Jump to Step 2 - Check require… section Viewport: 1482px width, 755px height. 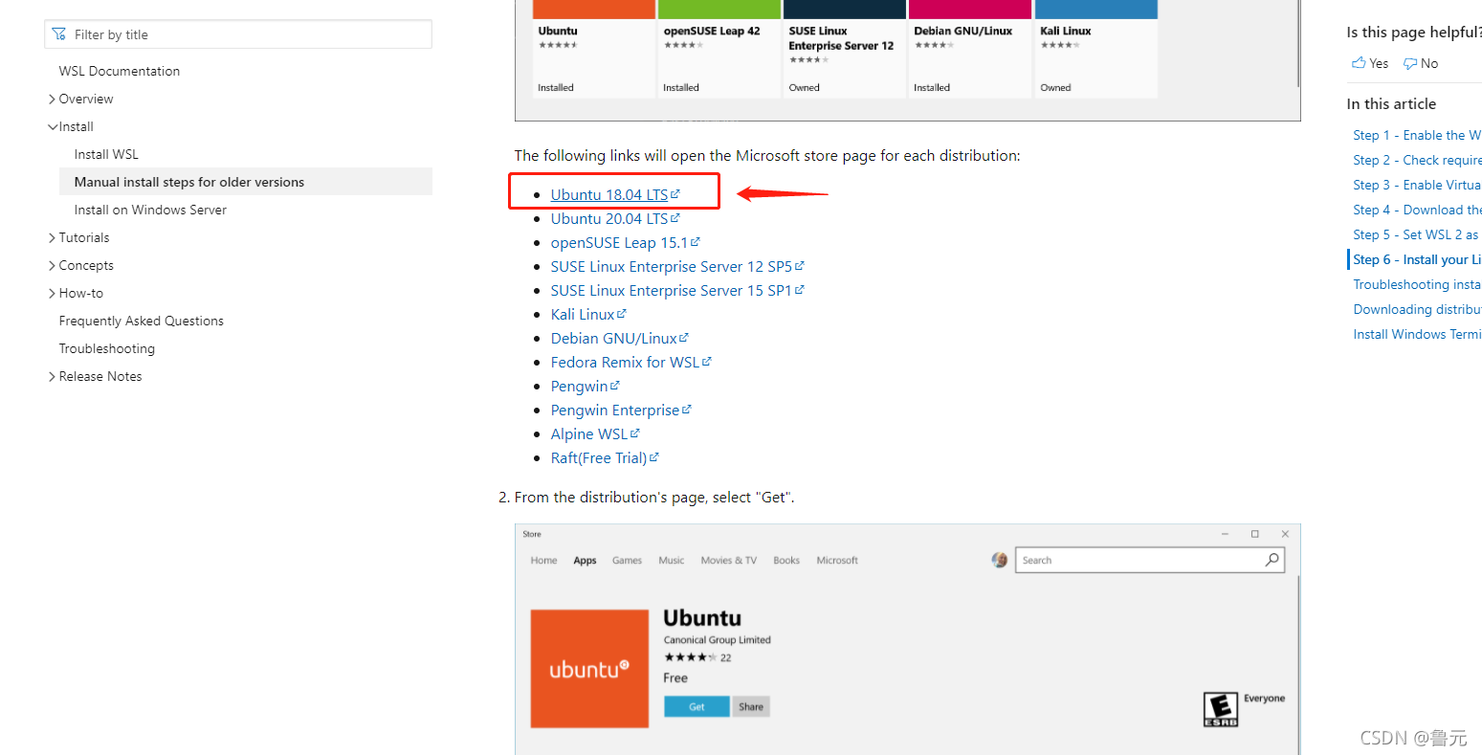(x=1417, y=160)
